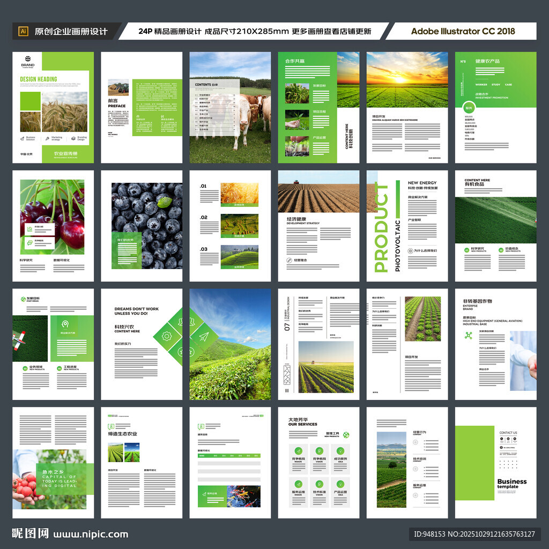Click the Adobe Illustrator CC 2018 label
The width and height of the screenshot is (549, 549).
click(463, 31)
